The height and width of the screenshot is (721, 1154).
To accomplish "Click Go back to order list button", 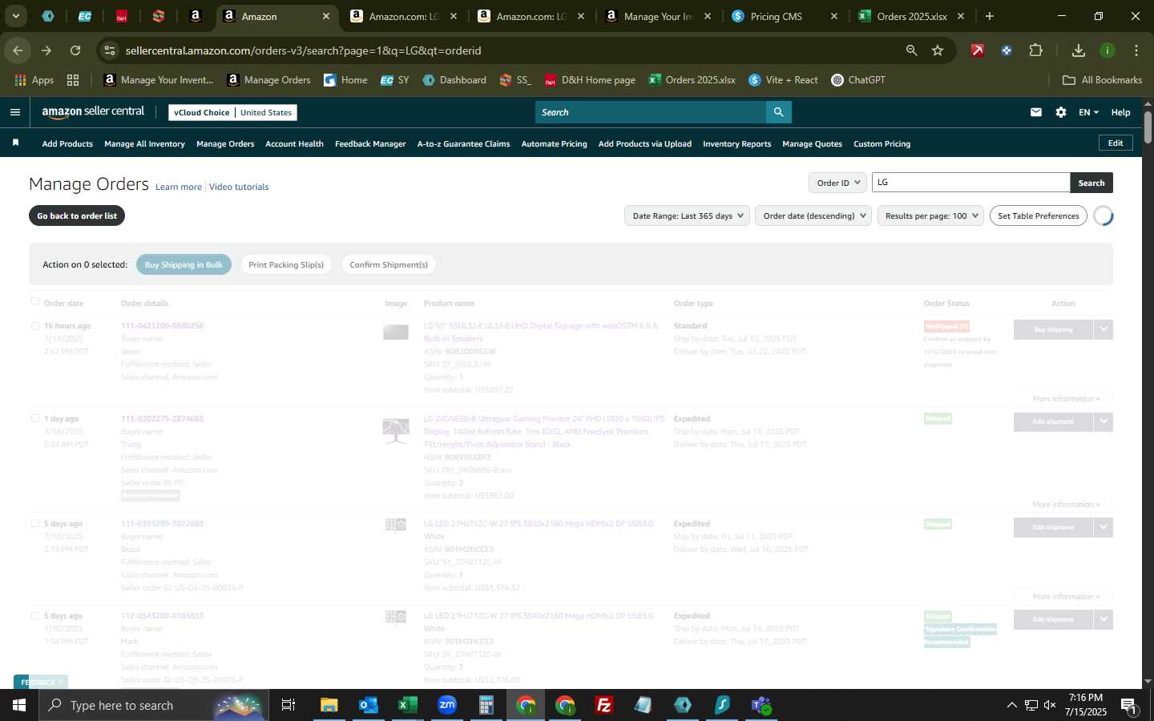I will [77, 215].
